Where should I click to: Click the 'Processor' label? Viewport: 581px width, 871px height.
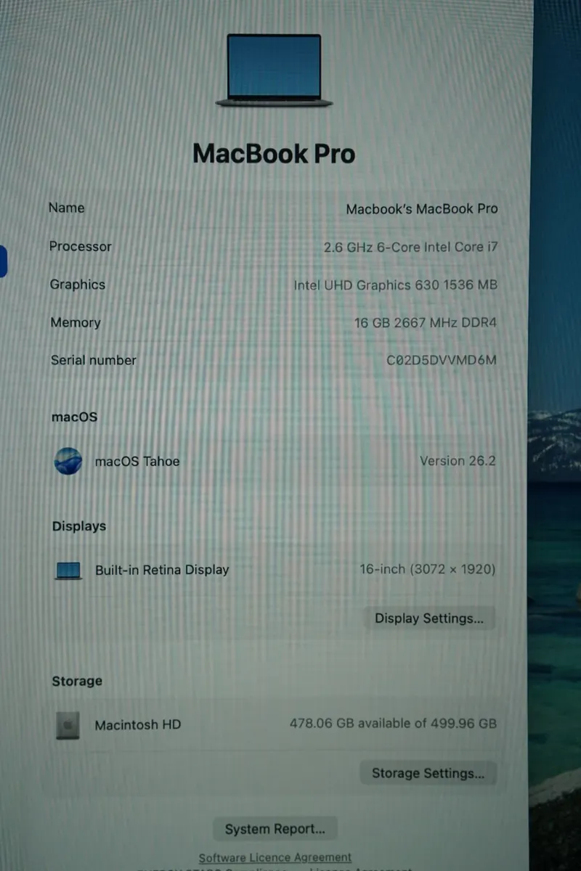coord(81,246)
